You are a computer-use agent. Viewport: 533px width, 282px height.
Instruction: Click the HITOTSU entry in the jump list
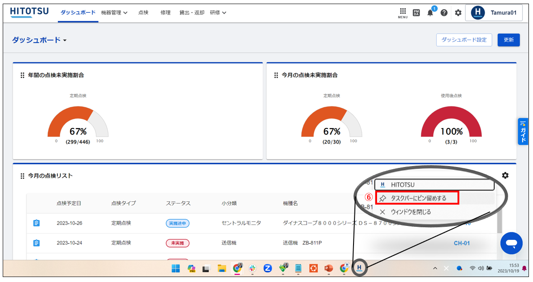[x=434, y=185]
